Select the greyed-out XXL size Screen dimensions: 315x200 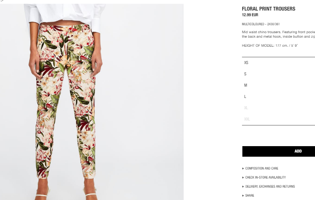coord(278,119)
